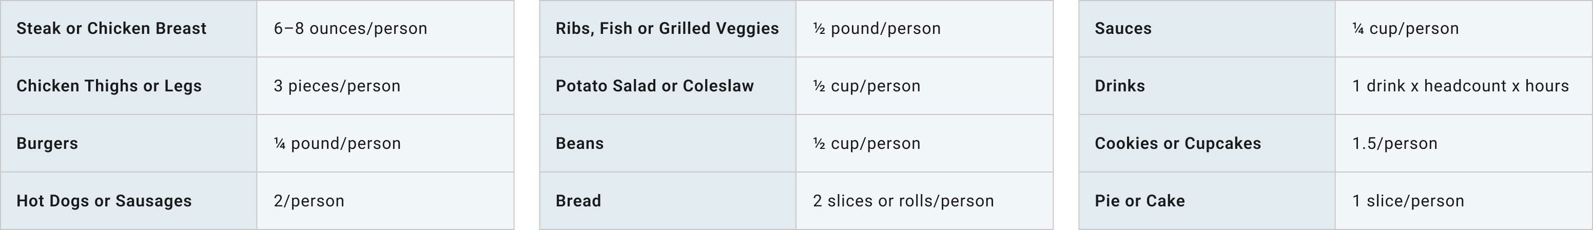Image resolution: width=1593 pixels, height=230 pixels.
Task: Select the 6–8 ounces/person value
Action: click(350, 28)
